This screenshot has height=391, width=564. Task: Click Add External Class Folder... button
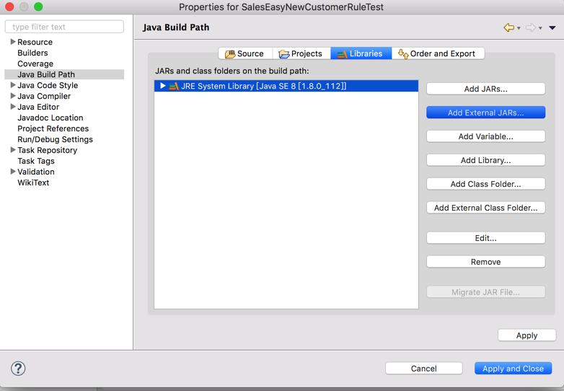[485, 208]
